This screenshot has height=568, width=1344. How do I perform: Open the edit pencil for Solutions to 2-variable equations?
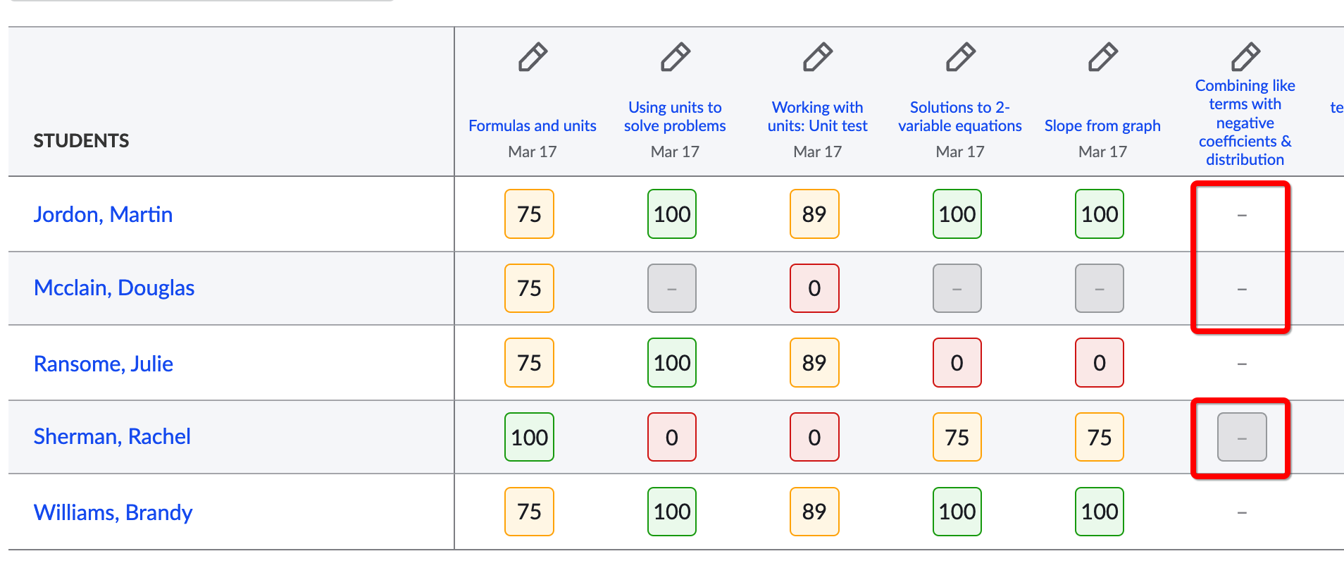pyautogui.click(x=960, y=58)
